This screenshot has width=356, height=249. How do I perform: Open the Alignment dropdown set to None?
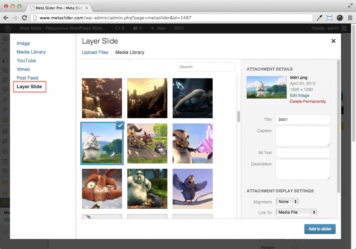(287, 201)
